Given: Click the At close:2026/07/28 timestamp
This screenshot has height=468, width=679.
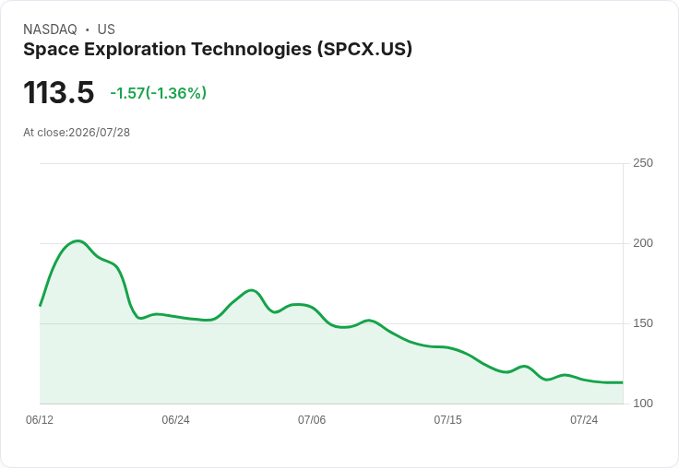Looking at the screenshot, I should 77,133.
